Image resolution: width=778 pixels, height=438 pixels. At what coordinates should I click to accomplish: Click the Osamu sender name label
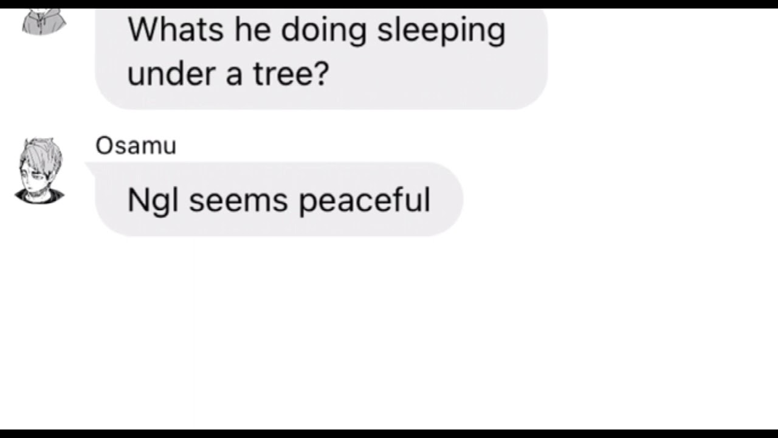point(136,146)
